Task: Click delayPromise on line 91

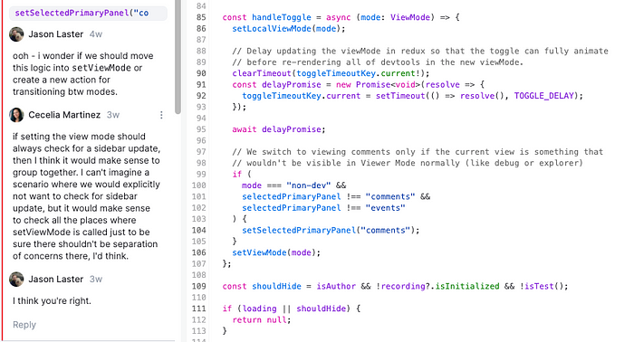Action: click(291, 85)
